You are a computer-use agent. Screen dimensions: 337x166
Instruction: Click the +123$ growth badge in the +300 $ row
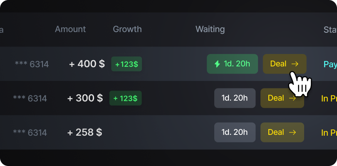click(125, 98)
